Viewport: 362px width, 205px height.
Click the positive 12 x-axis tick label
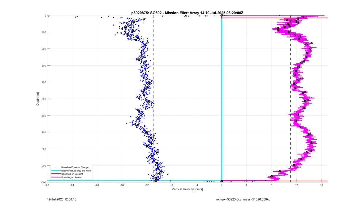click(297, 185)
